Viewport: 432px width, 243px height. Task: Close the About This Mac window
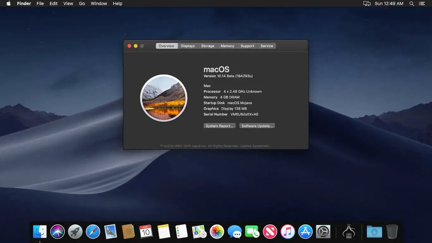[x=129, y=46]
